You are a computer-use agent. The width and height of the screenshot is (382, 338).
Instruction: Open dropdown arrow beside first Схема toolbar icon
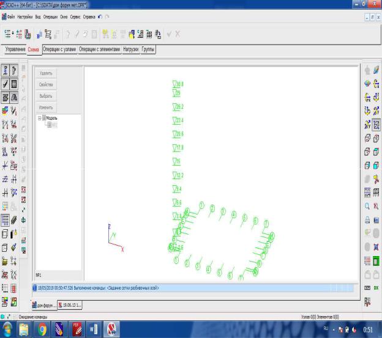point(13,34)
